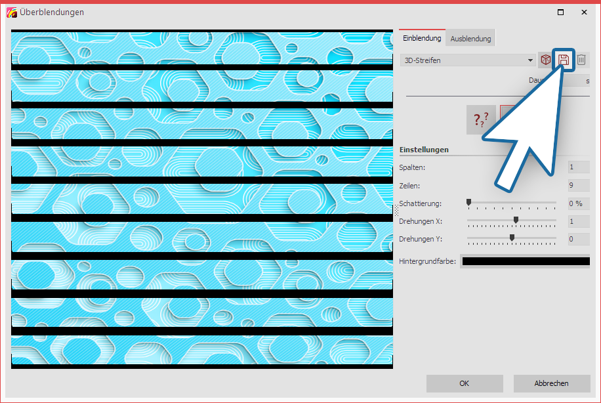Click the Drehungen X slider handle
The height and width of the screenshot is (403, 601).
516,220
